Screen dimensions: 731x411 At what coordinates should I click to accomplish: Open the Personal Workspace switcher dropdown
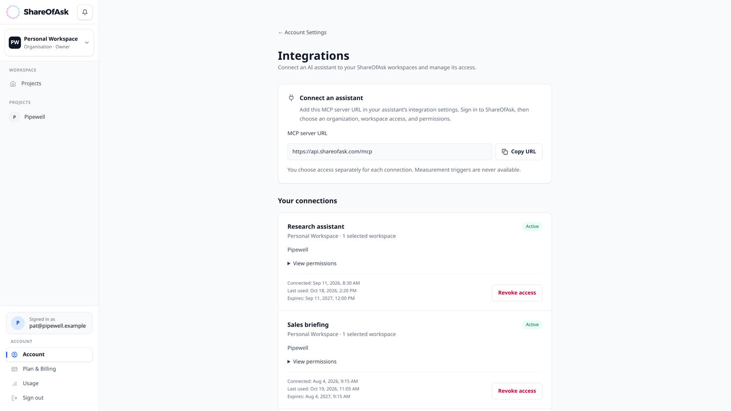click(49, 42)
